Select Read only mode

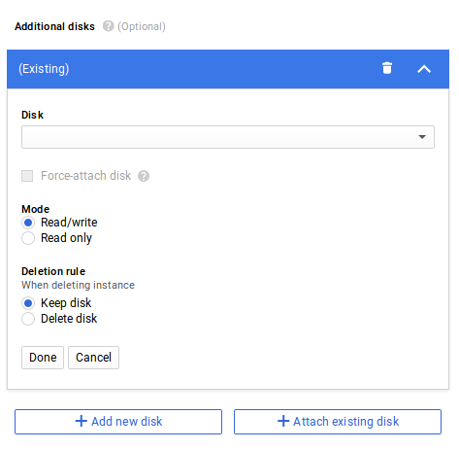point(28,238)
